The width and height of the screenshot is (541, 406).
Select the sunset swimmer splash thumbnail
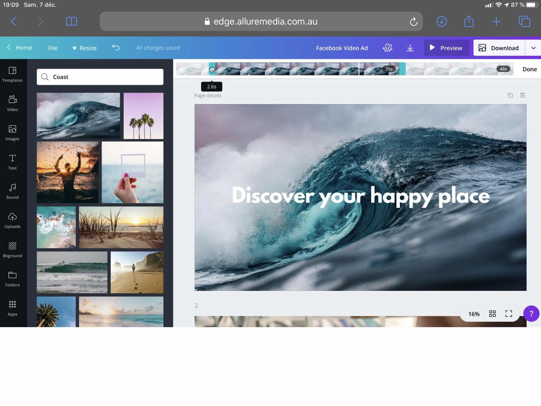tap(68, 172)
